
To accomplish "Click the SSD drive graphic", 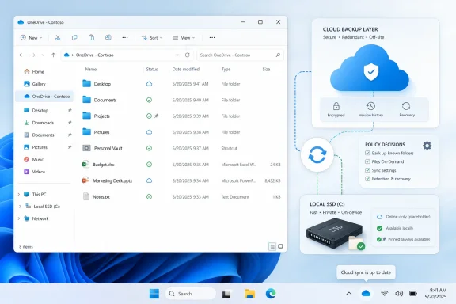I will [x=334, y=234].
